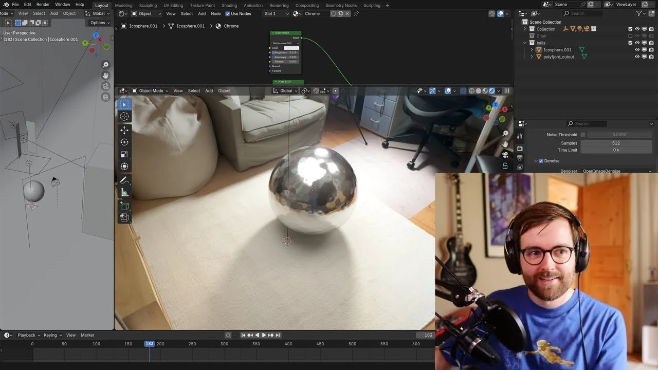Viewport: 658px width, 370px height.
Task: Switch to the Shading workspace tab
Action: pyautogui.click(x=229, y=6)
